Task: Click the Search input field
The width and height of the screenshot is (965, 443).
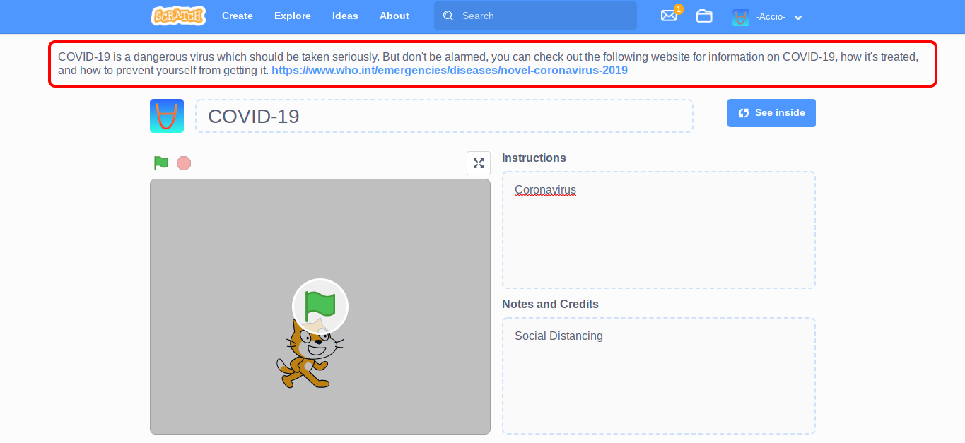Action: pos(535,16)
